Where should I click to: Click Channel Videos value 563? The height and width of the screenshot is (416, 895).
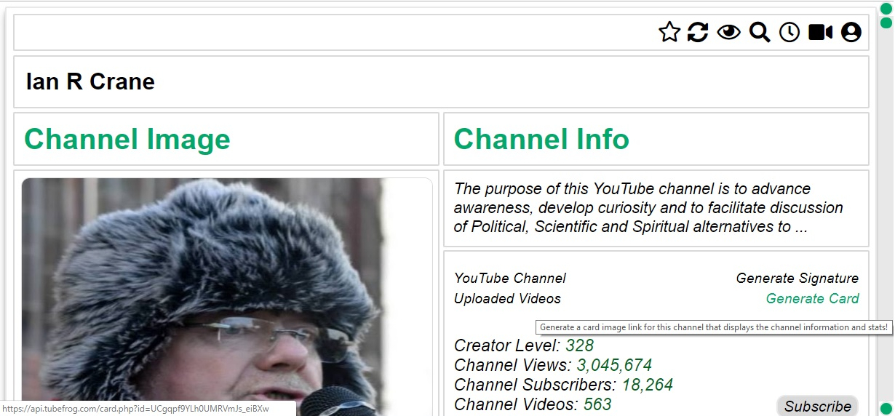(597, 404)
